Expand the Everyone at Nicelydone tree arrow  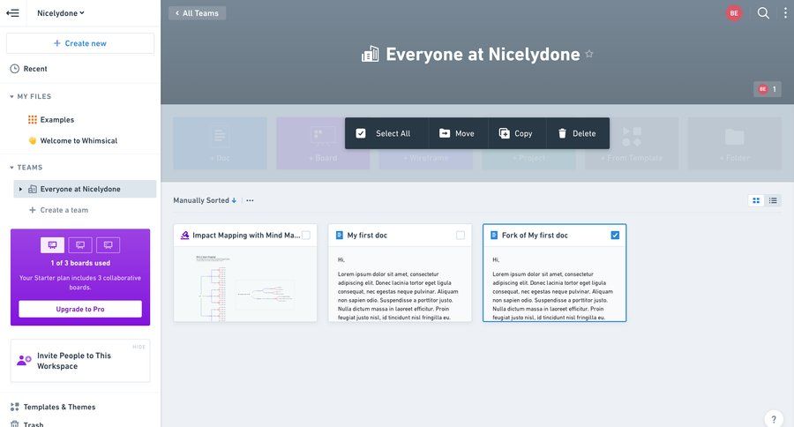tap(20, 189)
